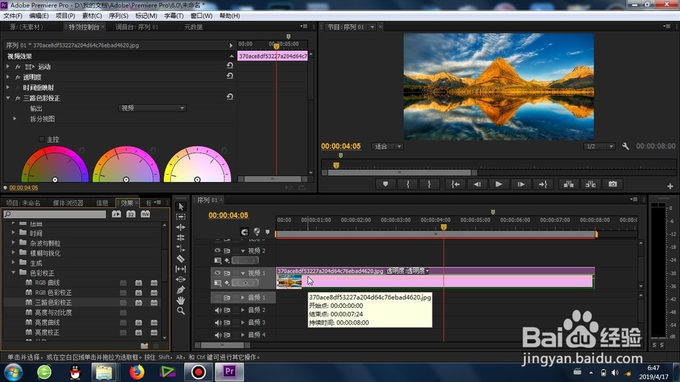Image resolution: width=680 pixels, height=382 pixels.
Task: Select the Razor tool
Action: (181, 259)
